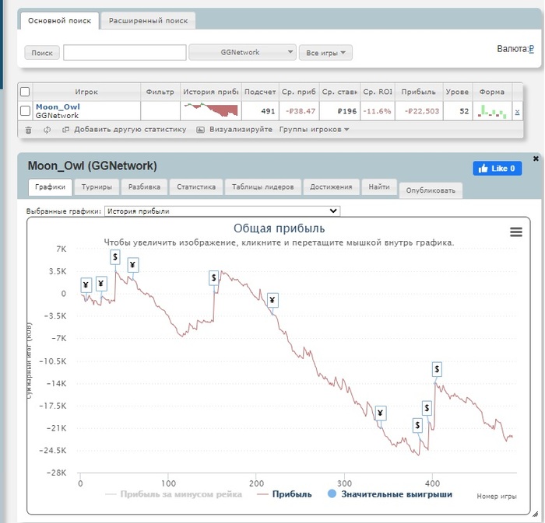
Task: Focus the player search input field
Action: (125, 52)
